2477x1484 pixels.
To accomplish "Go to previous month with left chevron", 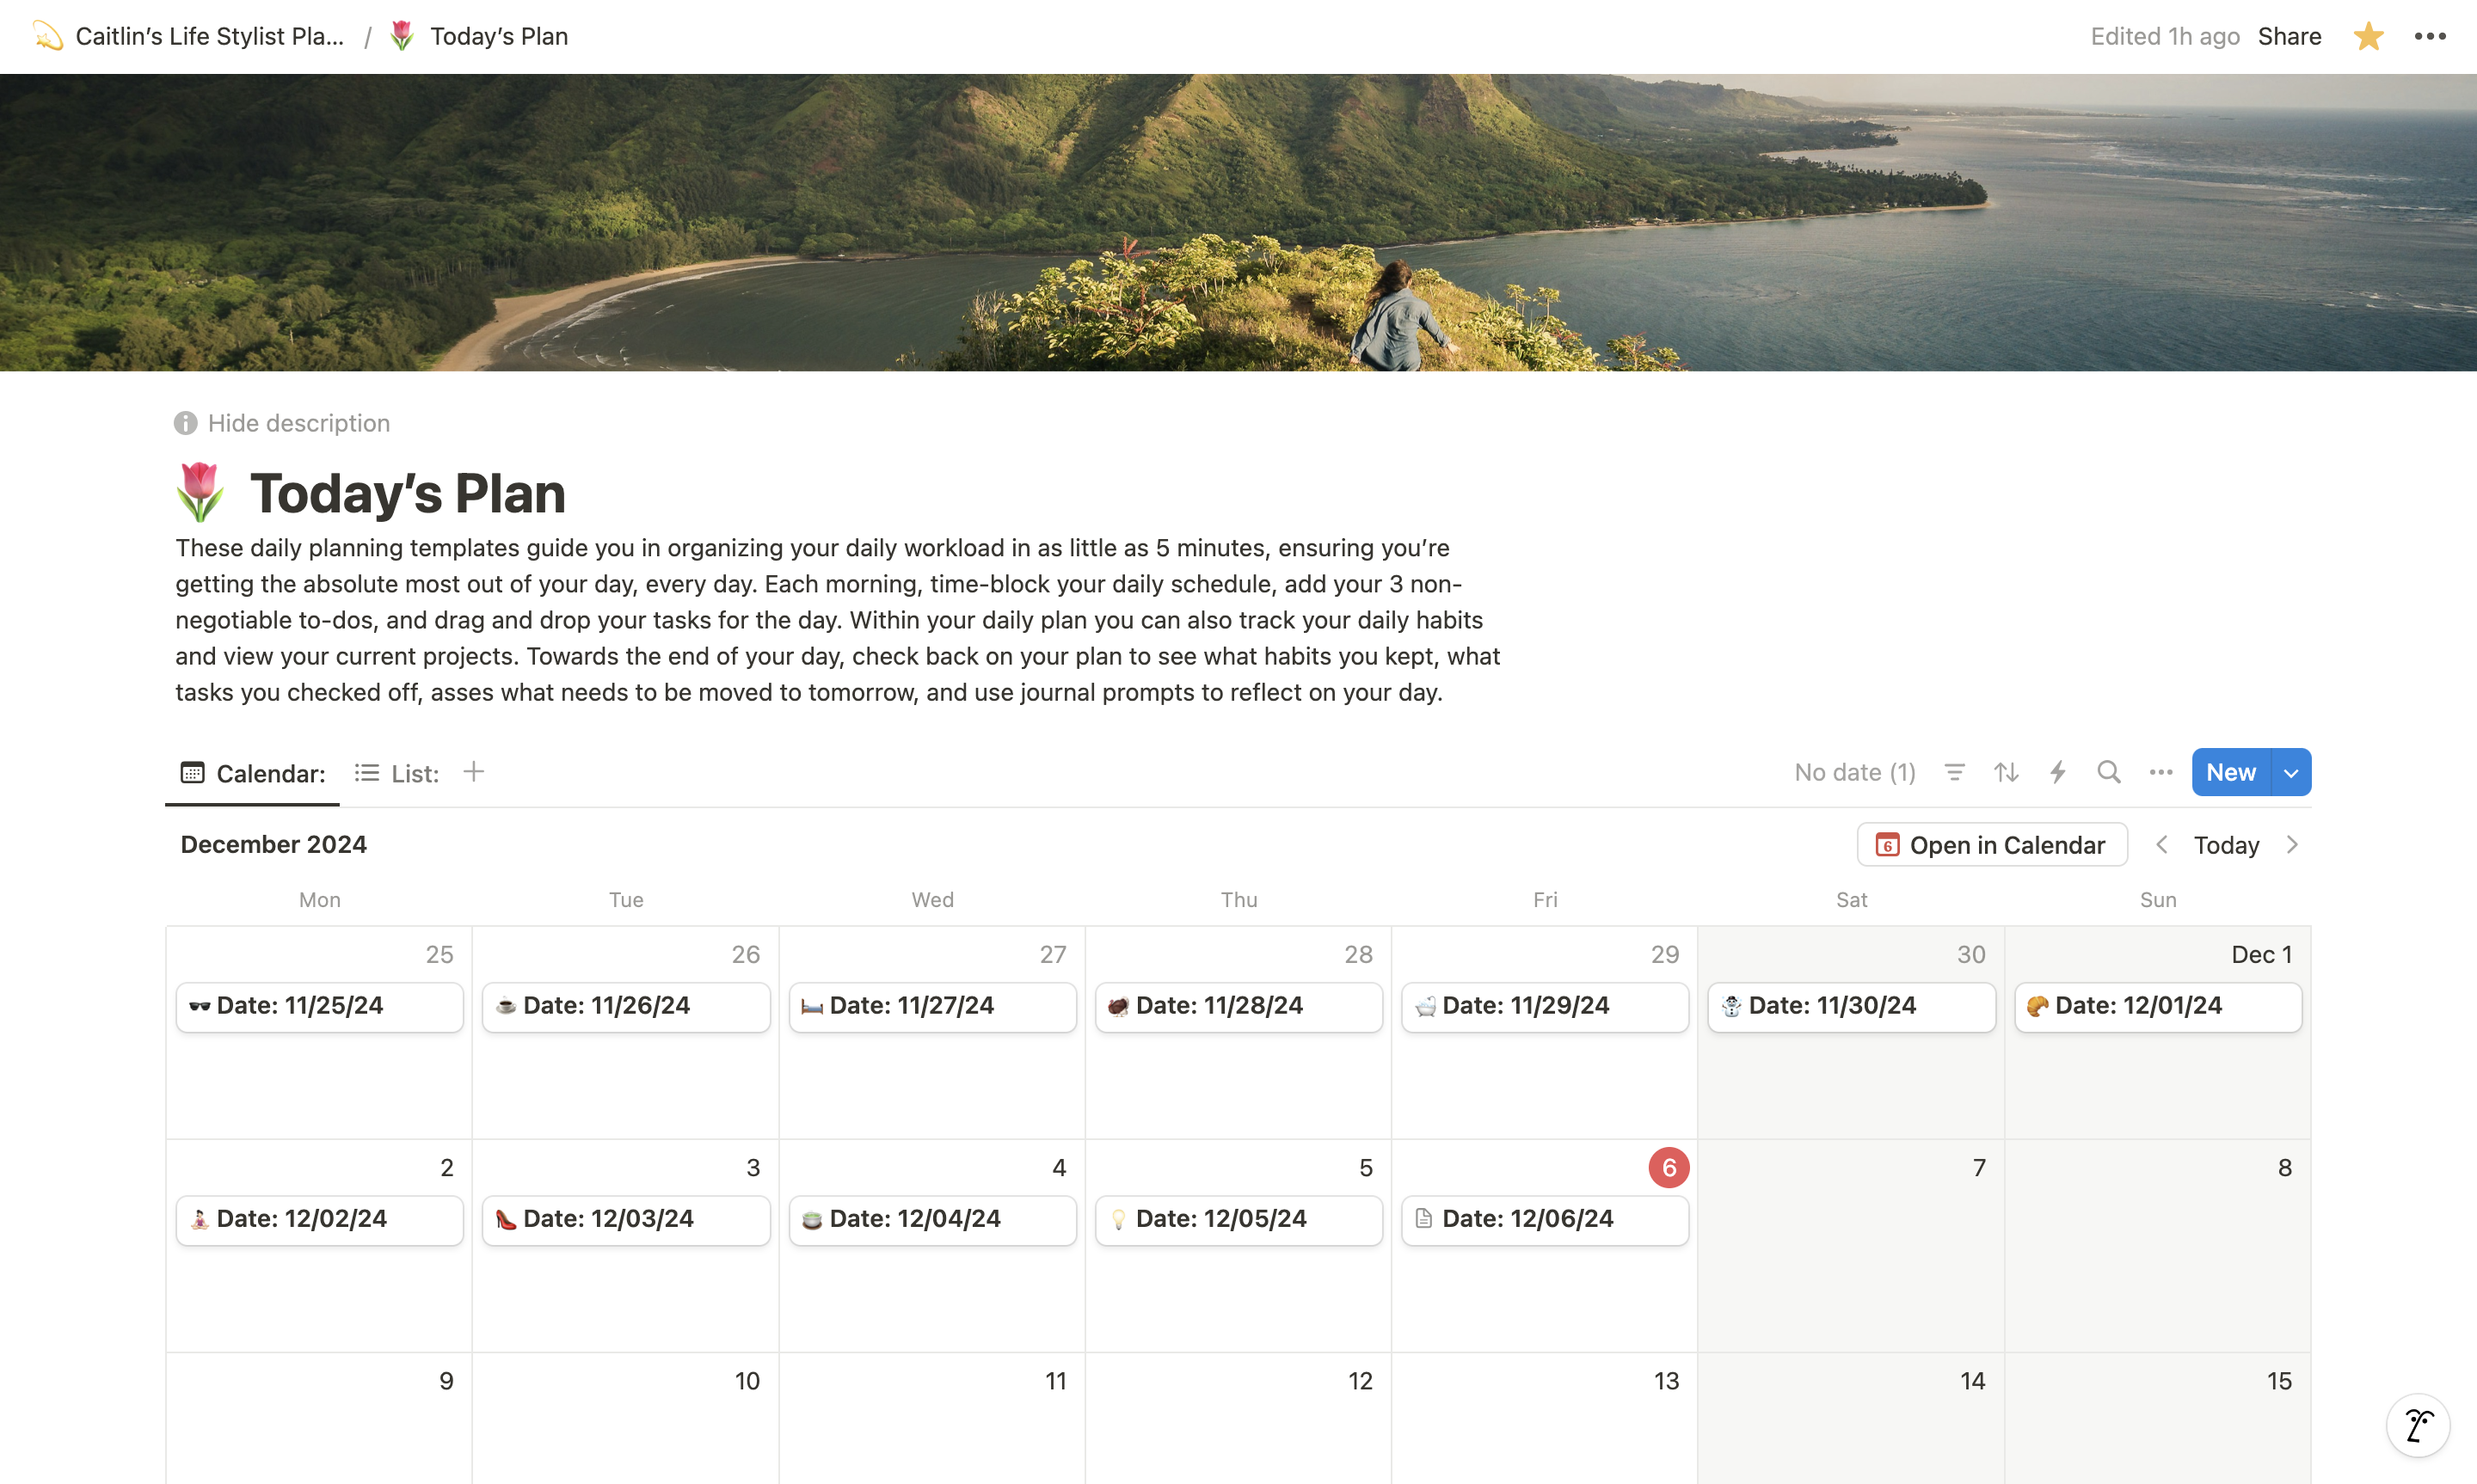I will 2161,845.
